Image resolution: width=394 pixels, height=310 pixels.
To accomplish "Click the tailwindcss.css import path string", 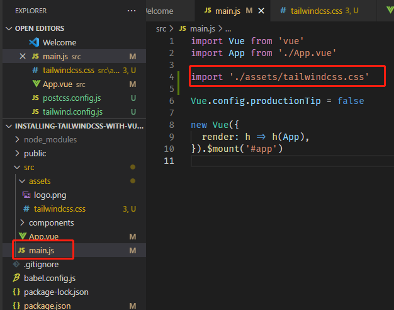I will click(x=299, y=77).
